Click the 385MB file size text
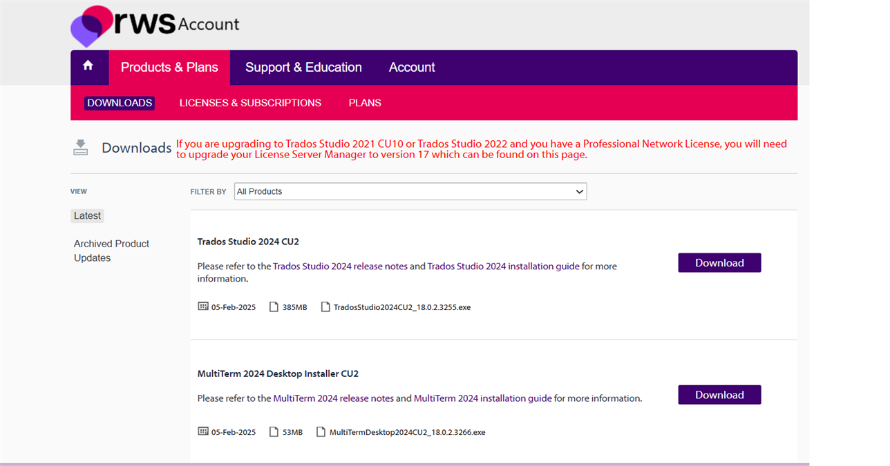The width and height of the screenshot is (890, 466). 295,307
